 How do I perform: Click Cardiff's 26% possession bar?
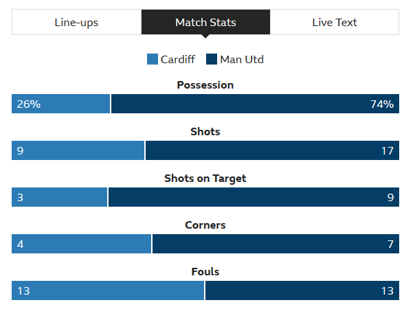point(60,104)
